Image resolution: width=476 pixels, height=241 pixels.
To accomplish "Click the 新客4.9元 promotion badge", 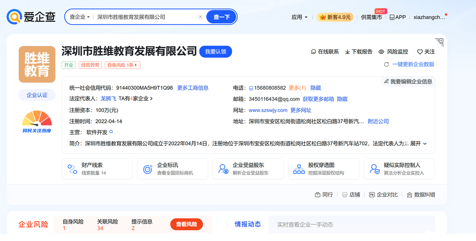I will [335, 17].
